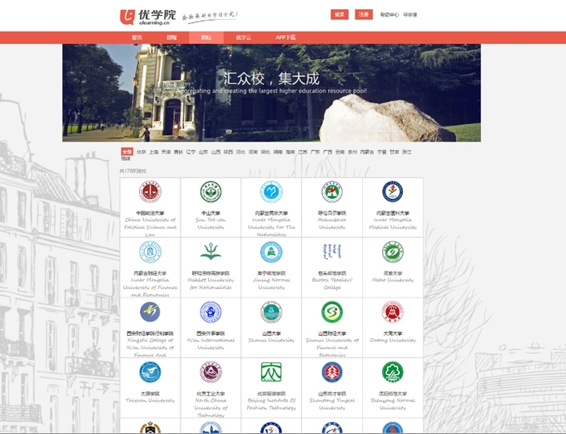Open China University of Political Science and Law emblem
Image resolution: width=566 pixels, height=434 pixels.
click(150, 192)
